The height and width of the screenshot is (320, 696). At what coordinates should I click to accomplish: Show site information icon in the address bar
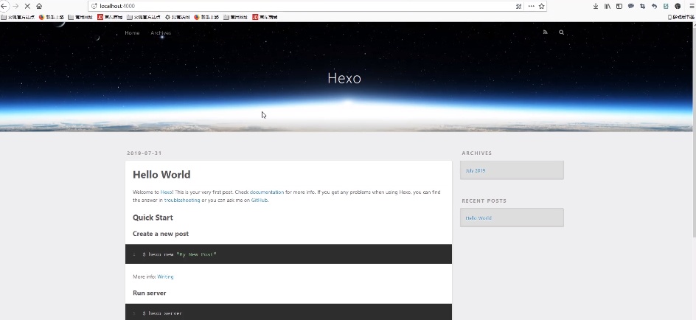coord(94,6)
